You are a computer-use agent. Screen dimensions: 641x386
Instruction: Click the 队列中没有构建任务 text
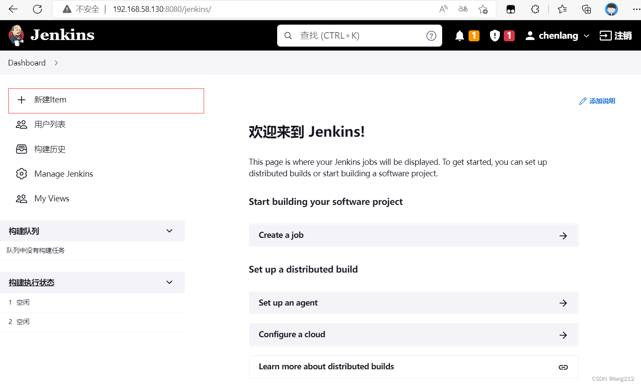pos(36,251)
